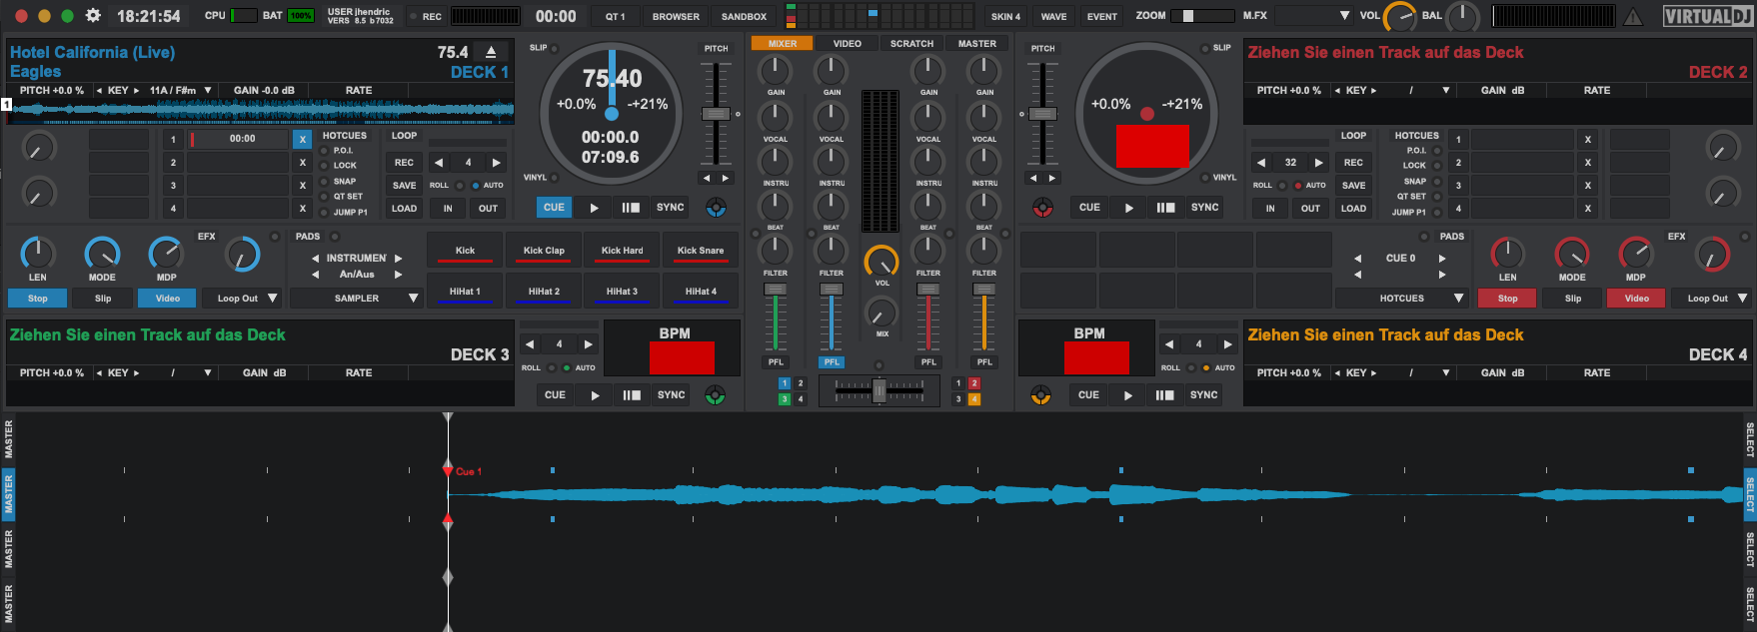Screen dimensions: 1757x632
Task: Open the Deck 4 key dropdown
Action: 1446,372
